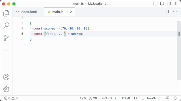Viewport: 181px width, 101px height.
Task: Close the main.js tab
Action: pyautogui.click(x=71, y=12)
